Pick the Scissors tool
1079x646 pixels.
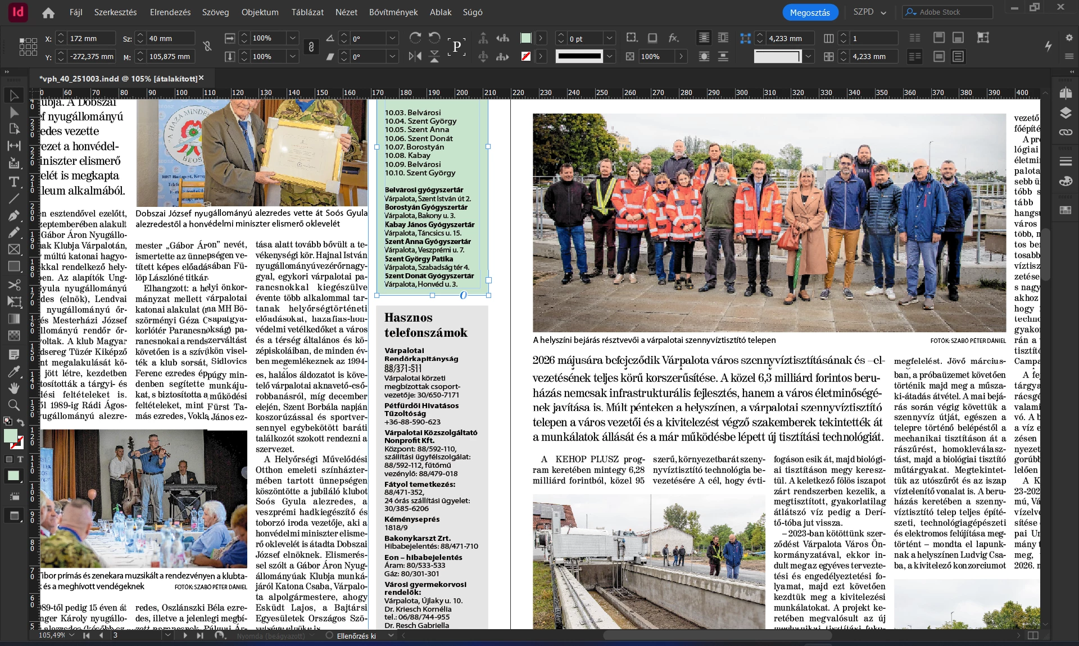(14, 284)
